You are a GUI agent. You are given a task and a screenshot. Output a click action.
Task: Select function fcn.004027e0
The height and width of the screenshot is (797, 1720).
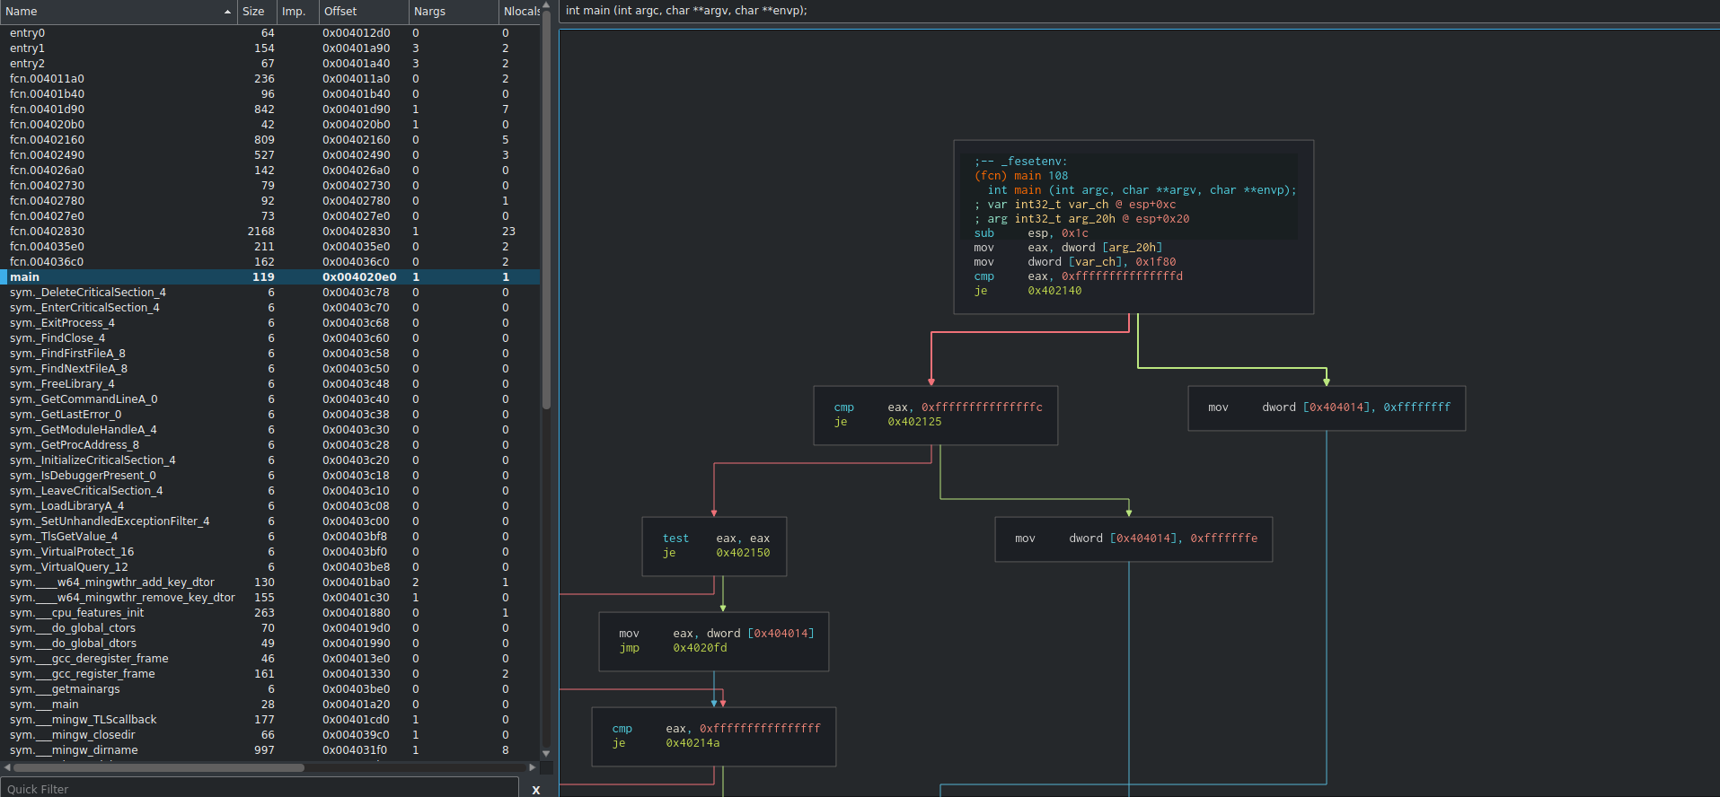click(x=270, y=216)
